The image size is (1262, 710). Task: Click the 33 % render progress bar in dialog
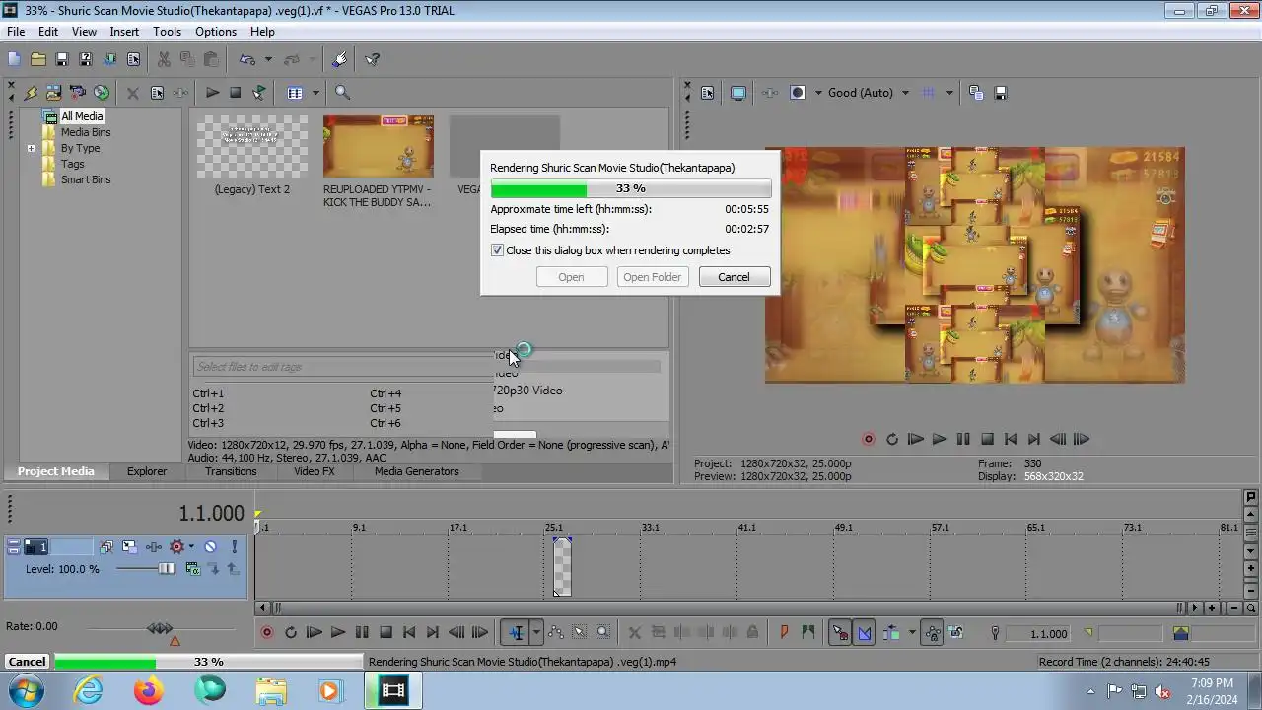pos(631,188)
